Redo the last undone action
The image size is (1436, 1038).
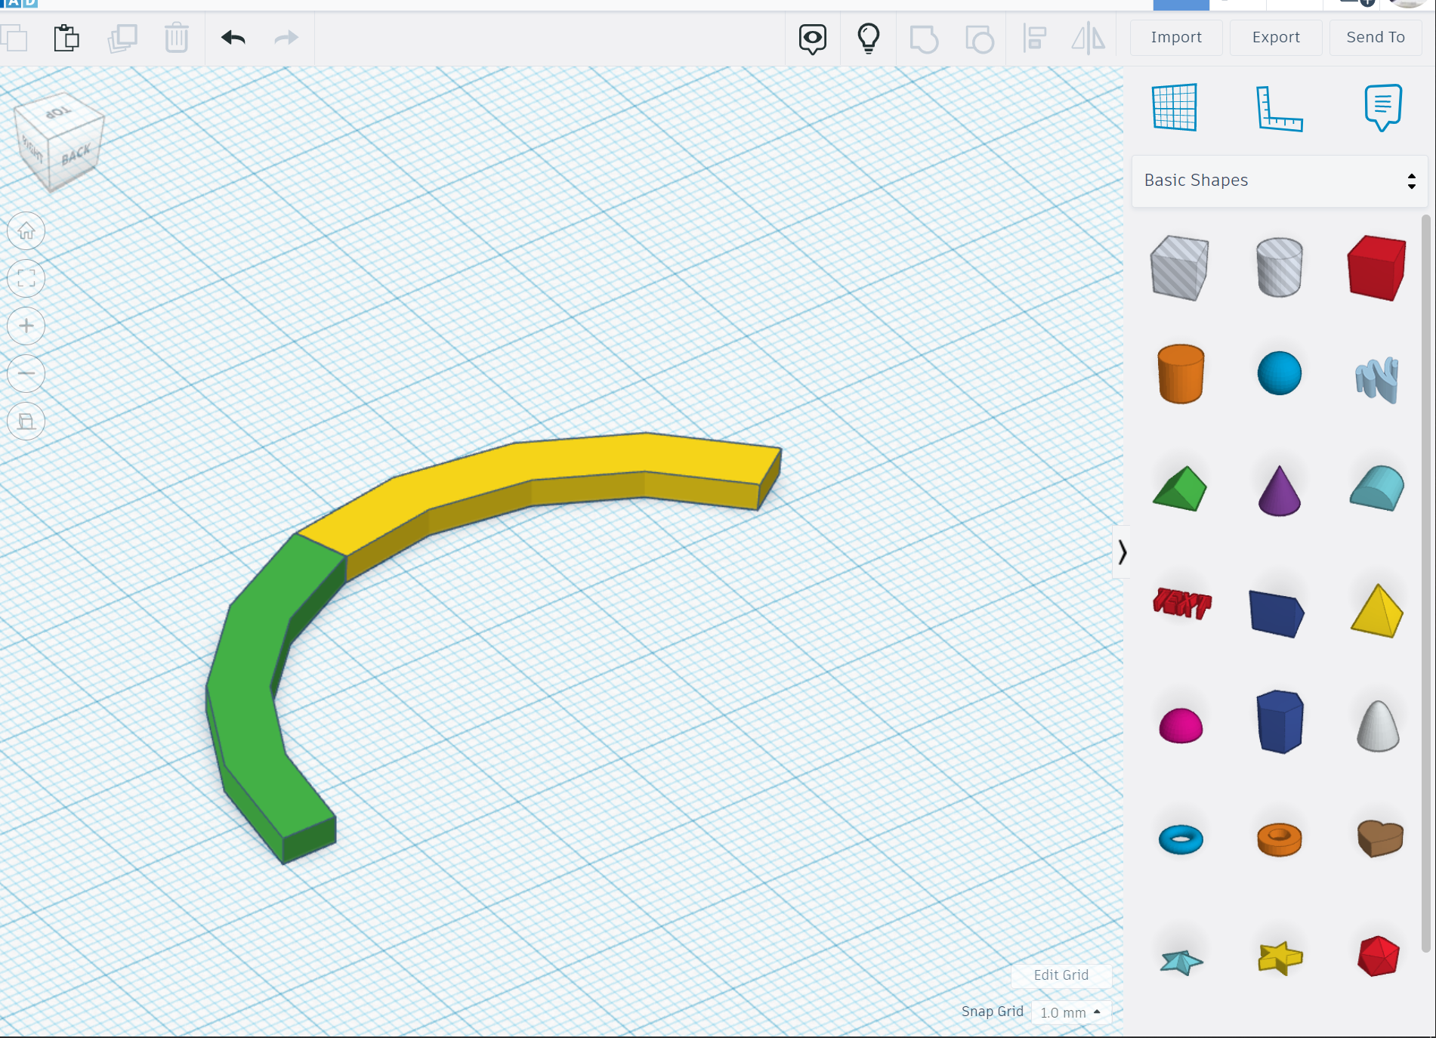click(x=286, y=38)
